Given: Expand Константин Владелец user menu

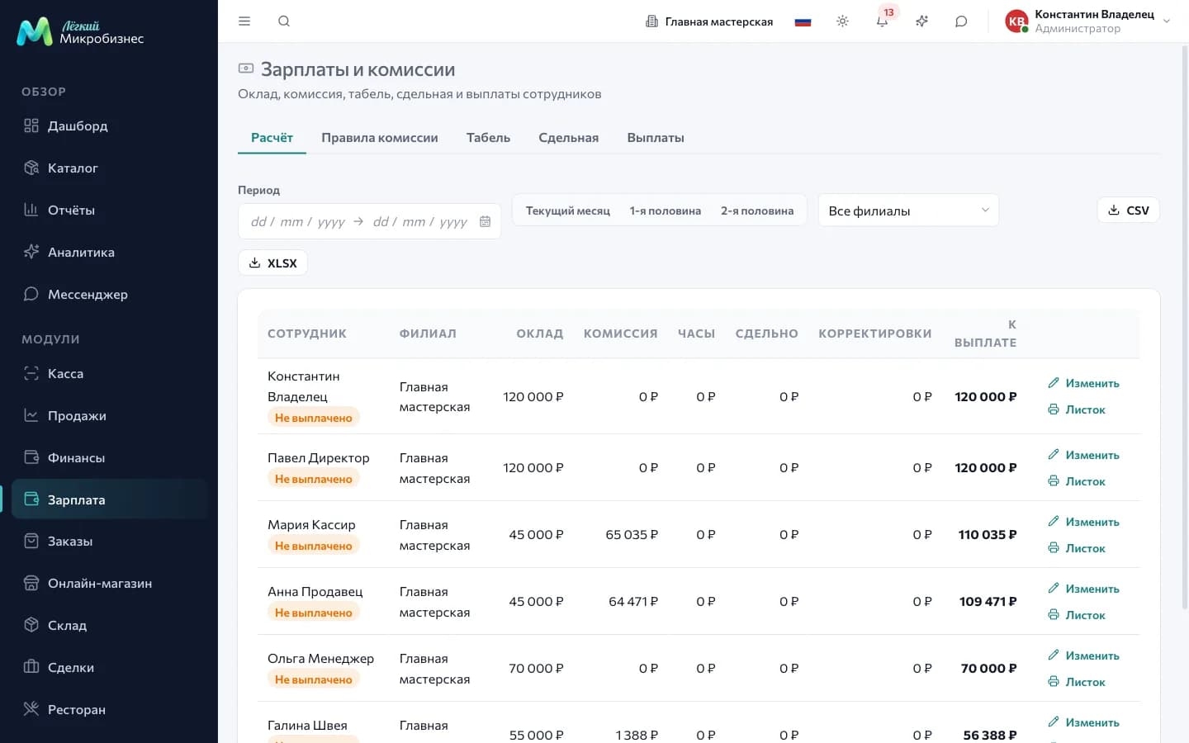Looking at the screenshot, I should tap(1088, 21).
